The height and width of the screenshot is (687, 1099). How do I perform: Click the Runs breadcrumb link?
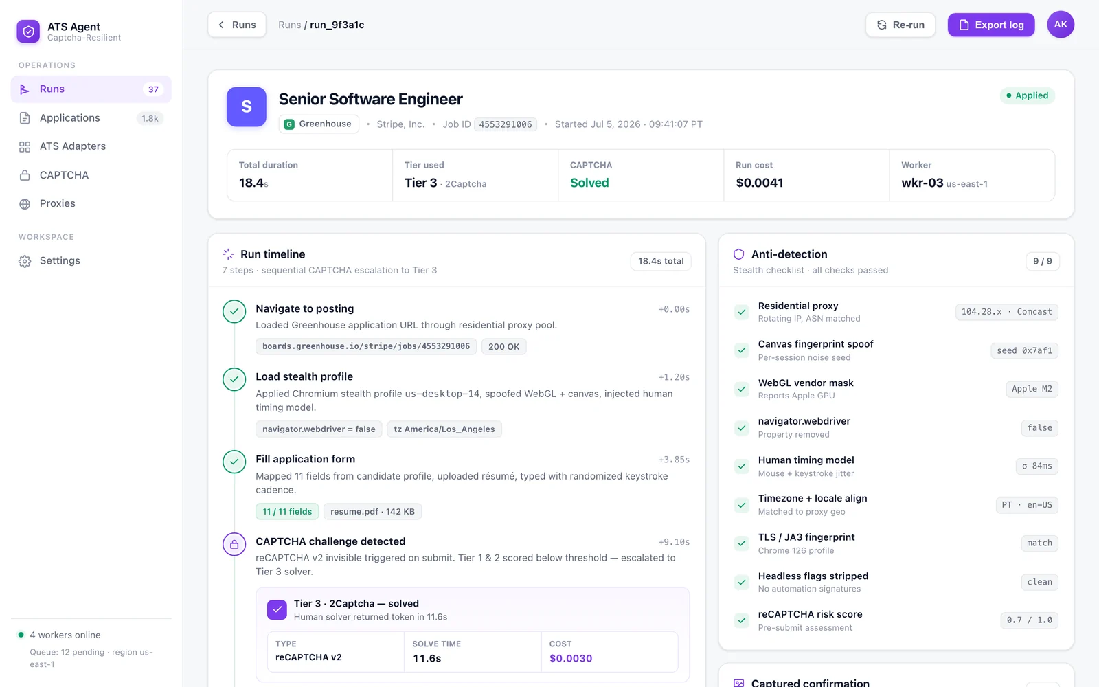289,25
